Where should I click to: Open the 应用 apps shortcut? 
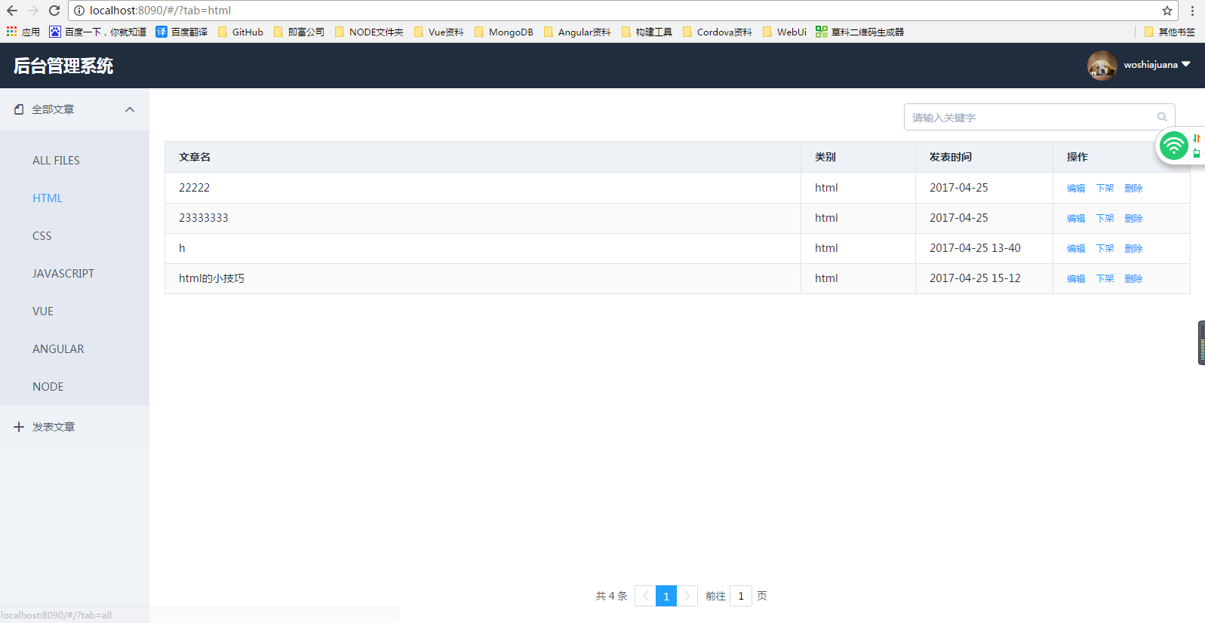(23, 32)
